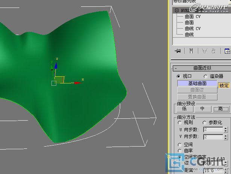Select the 渲染器 radio button
This screenshot has height=174, width=231.
(x=205, y=76)
